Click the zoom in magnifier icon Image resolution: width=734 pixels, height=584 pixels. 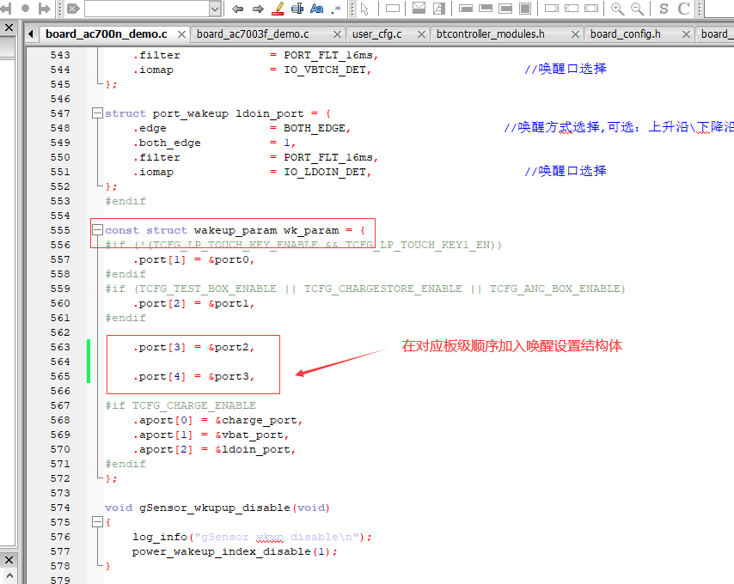pos(617,9)
